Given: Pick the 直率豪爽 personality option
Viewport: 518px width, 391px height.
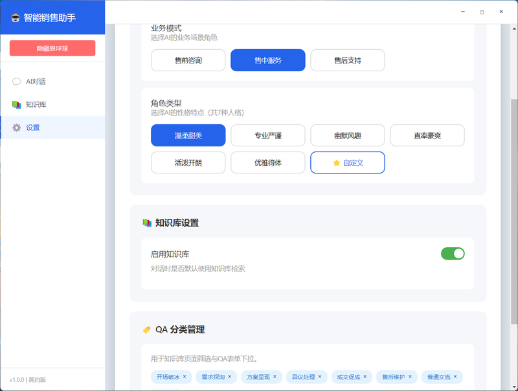Looking at the screenshot, I should pos(427,135).
